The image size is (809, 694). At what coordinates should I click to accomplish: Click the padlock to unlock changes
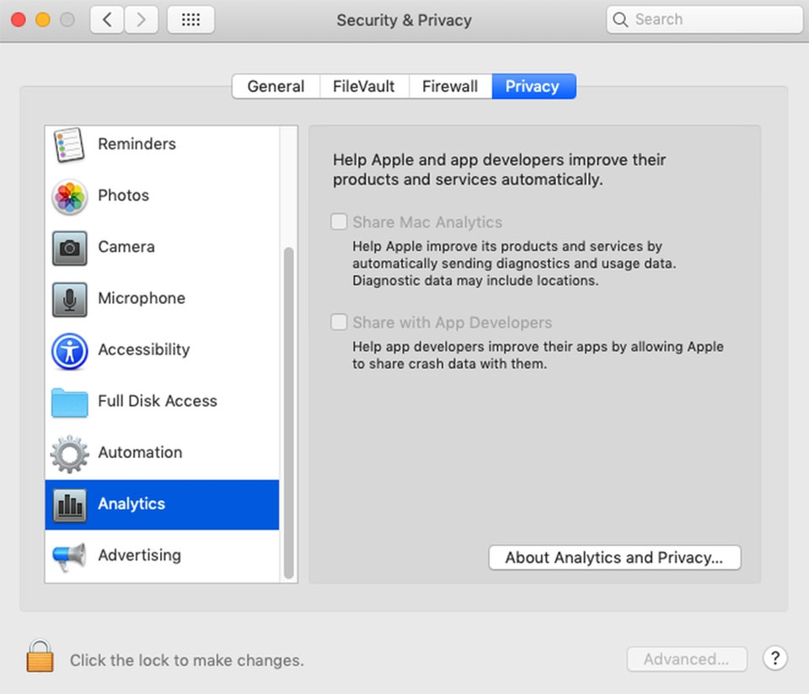click(40, 656)
